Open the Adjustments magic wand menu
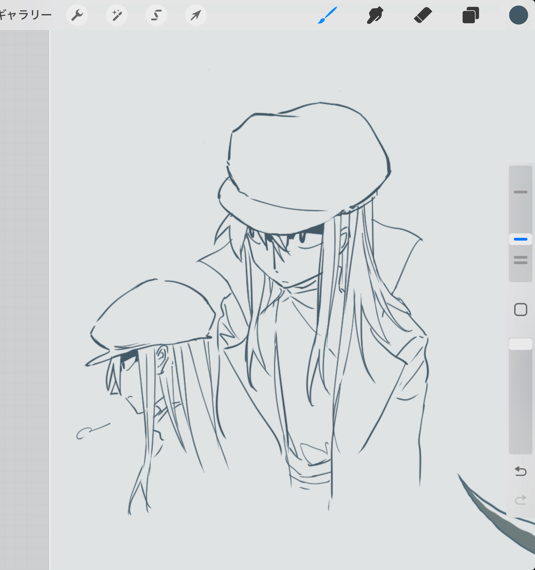The width and height of the screenshot is (535, 570). click(x=117, y=15)
